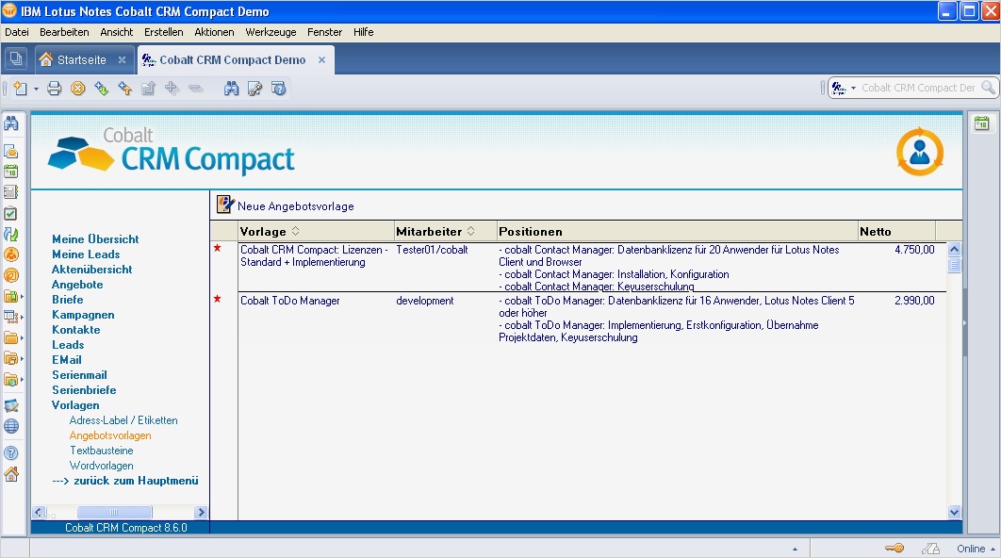This screenshot has height=558, width=1001.
Task: Click view scrollbar down arrow
Action: [955, 512]
